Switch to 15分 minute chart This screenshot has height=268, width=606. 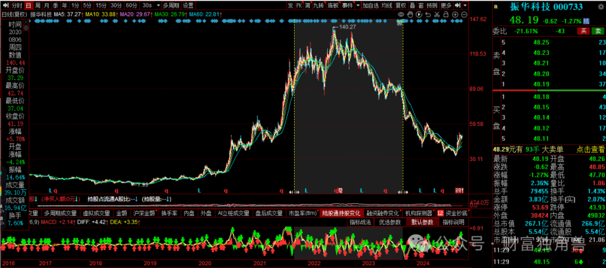[101, 6]
